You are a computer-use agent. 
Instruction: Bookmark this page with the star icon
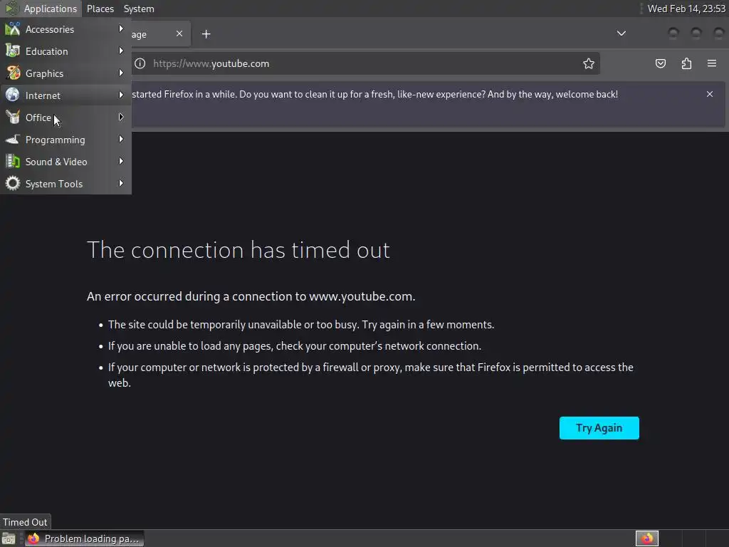(x=589, y=63)
